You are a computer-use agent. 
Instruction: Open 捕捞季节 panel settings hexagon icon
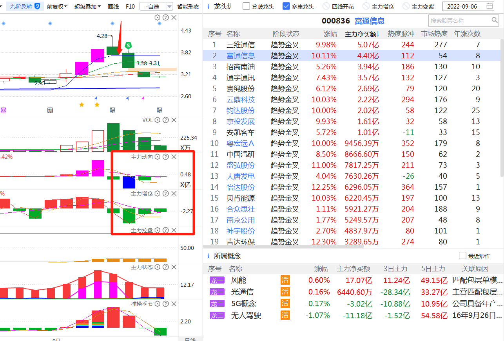158,304
